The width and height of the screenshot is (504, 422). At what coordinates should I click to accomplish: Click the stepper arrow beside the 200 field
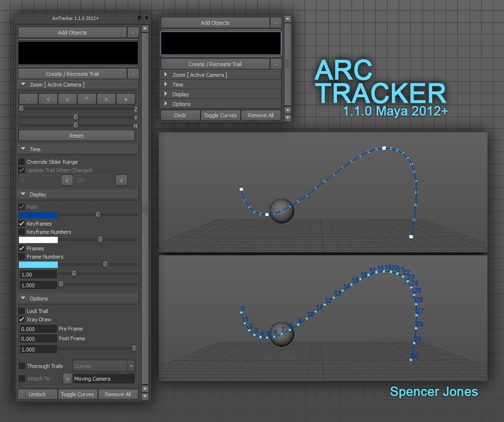121,180
